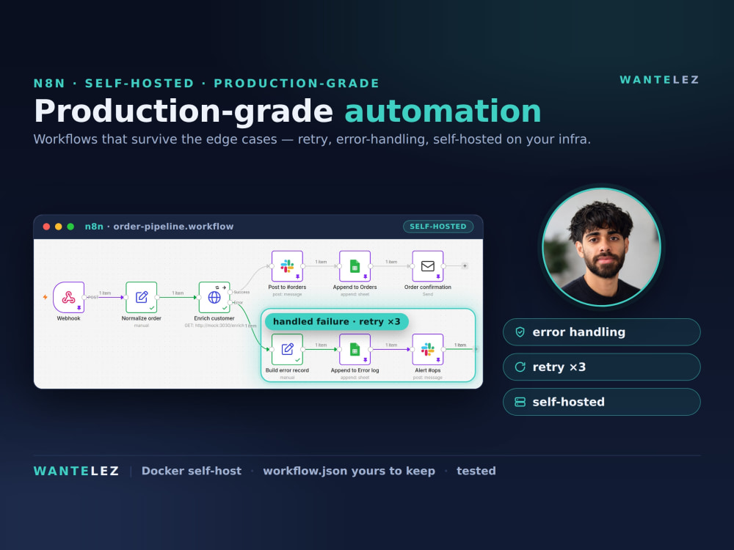Screen dimensions: 734x550
Task: Click the 'Append to Error log' node label
Action: click(x=355, y=370)
